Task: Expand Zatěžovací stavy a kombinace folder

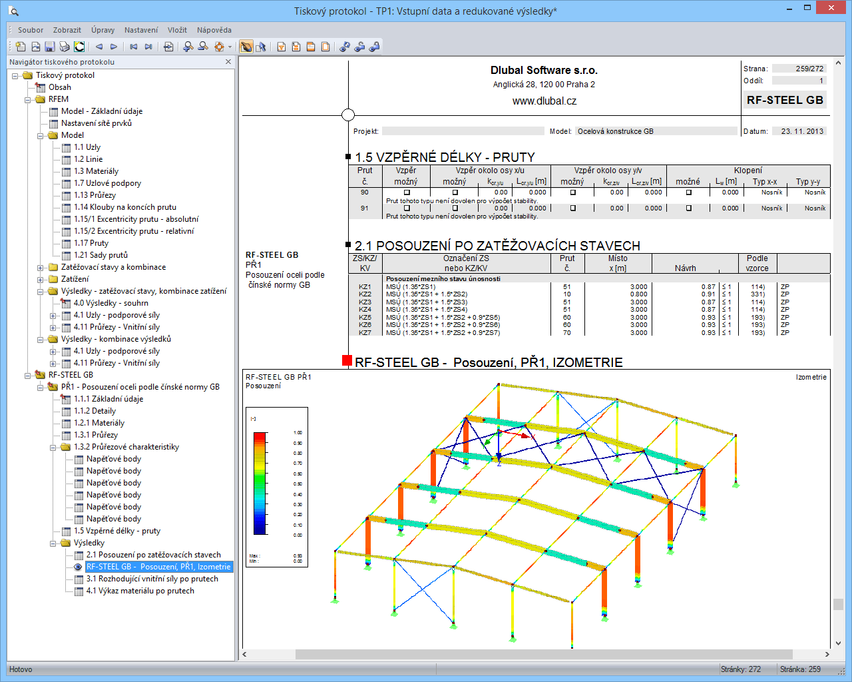Action: [41, 267]
